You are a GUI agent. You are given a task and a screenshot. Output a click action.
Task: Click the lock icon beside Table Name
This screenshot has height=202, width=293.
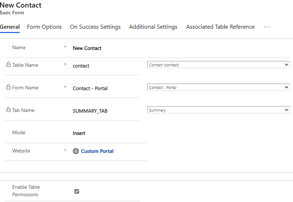8,65
